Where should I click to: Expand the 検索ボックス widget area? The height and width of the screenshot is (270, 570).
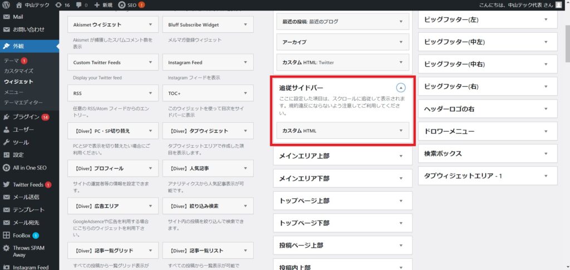pyautogui.click(x=546, y=153)
